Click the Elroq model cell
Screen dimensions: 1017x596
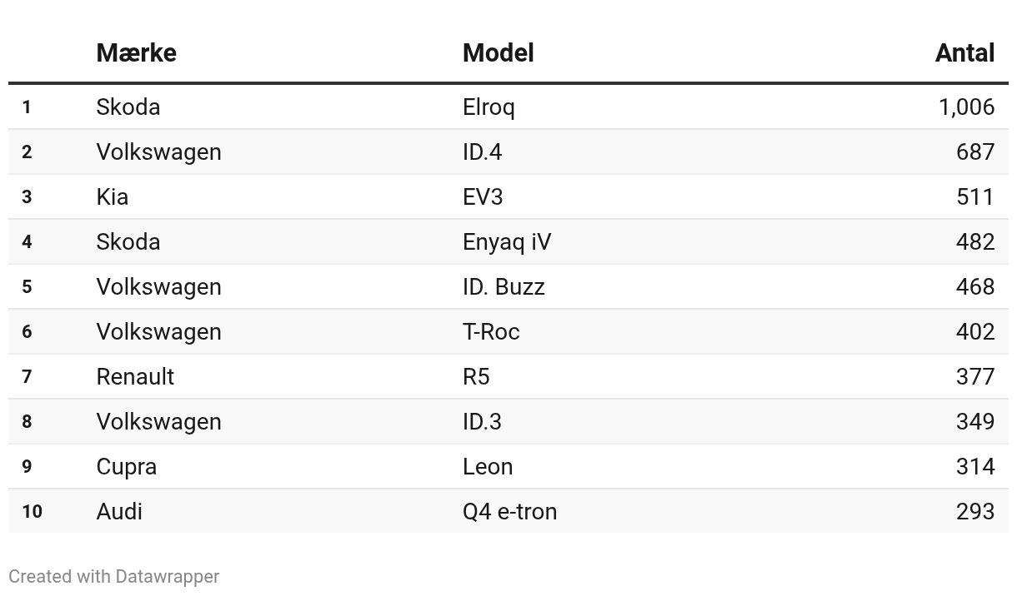[x=488, y=107]
